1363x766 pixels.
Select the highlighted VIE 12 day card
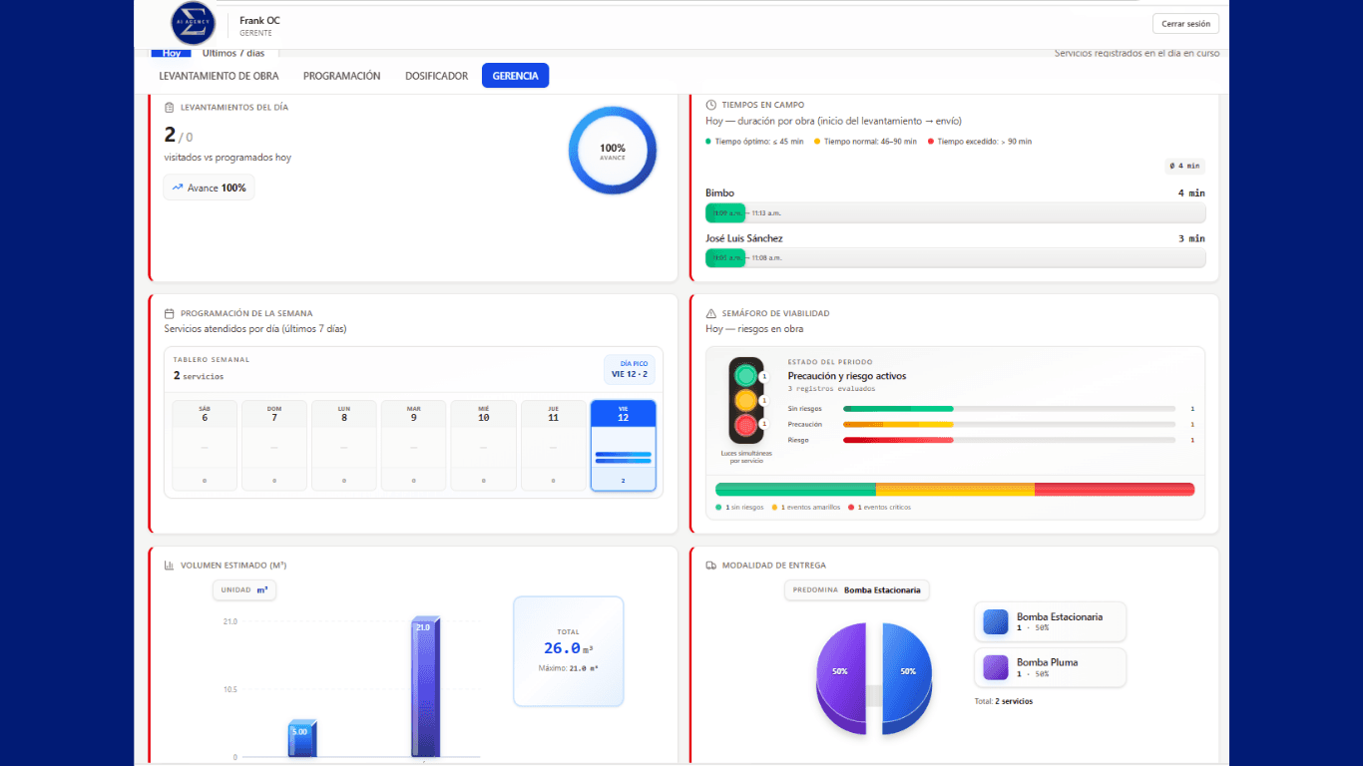(x=624, y=446)
